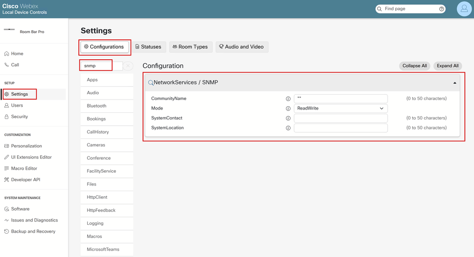Select CallHistory in configuration list
The width and height of the screenshot is (474, 257).
pyautogui.click(x=107, y=132)
